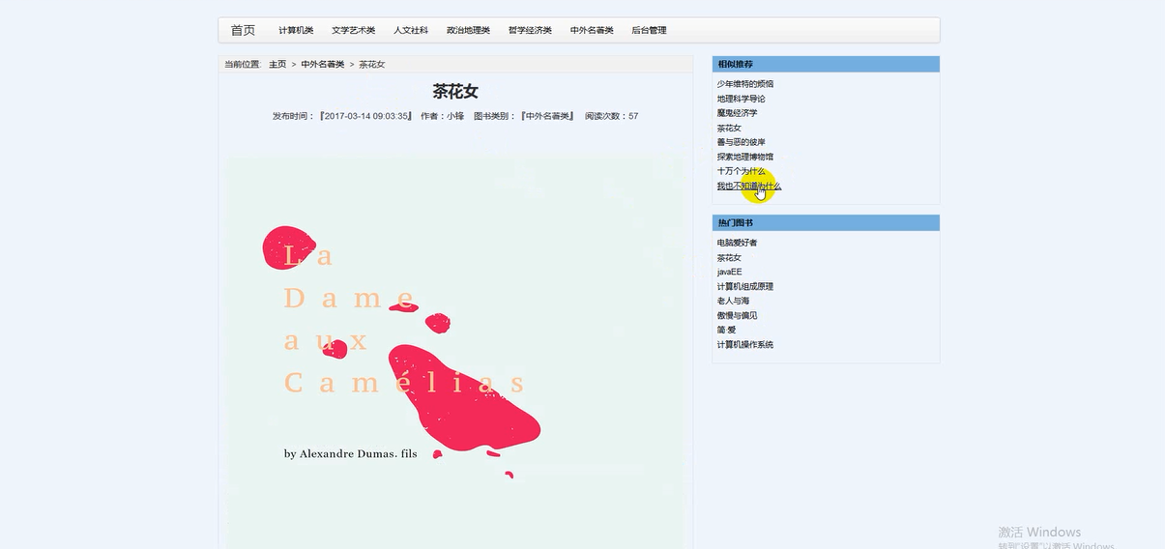Click the 热门图书 panel header
The image size is (1165, 549).
(x=826, y=222)
